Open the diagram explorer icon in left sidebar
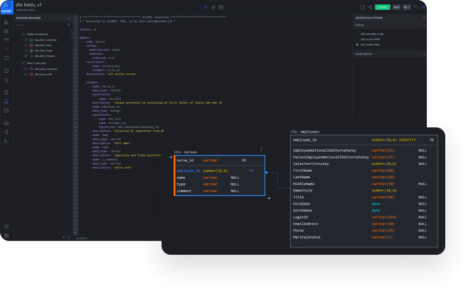The width and height of the screenshot is (473, 294). pyautogui.click(x=6, y=22)
